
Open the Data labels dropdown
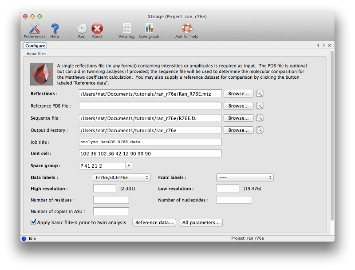coord(122,177)
